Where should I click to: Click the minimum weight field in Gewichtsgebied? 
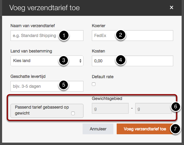(x=110, y=109)
